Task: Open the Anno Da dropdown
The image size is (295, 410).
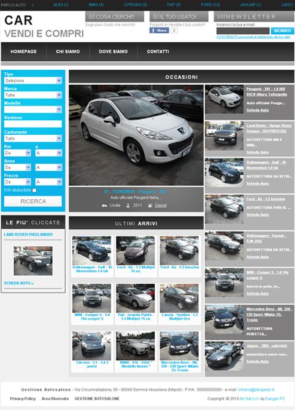Action: 18,167
